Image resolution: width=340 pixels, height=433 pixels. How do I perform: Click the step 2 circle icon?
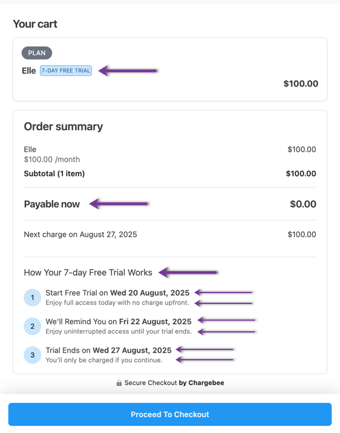(32, 326)
